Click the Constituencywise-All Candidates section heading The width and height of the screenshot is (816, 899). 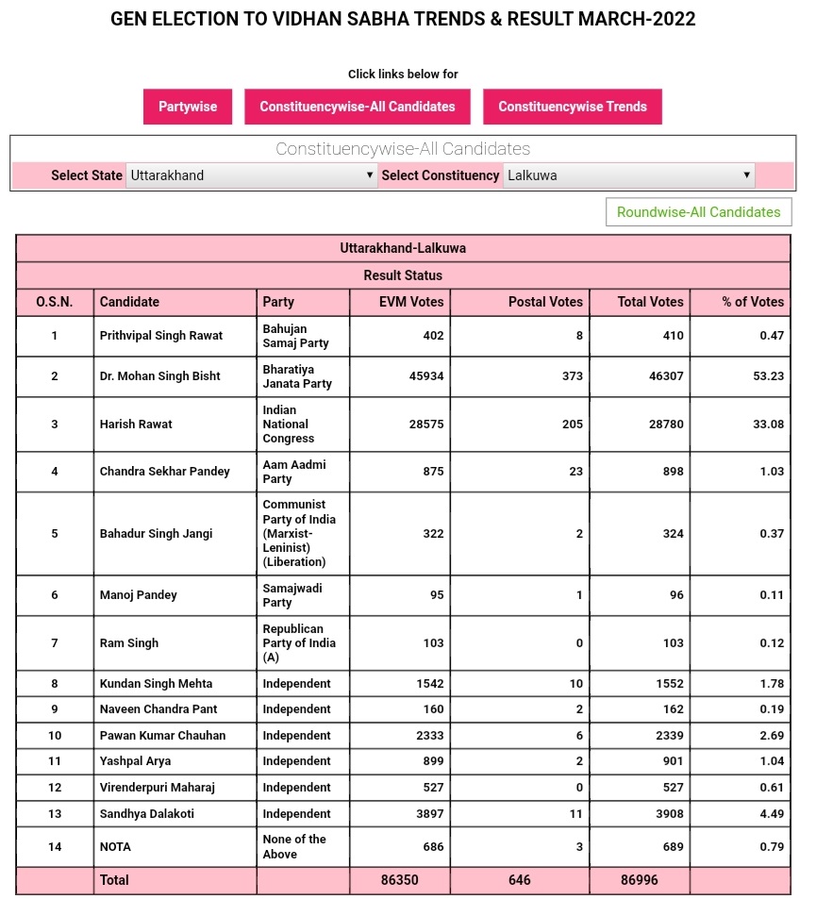click(x=403, y=149)
